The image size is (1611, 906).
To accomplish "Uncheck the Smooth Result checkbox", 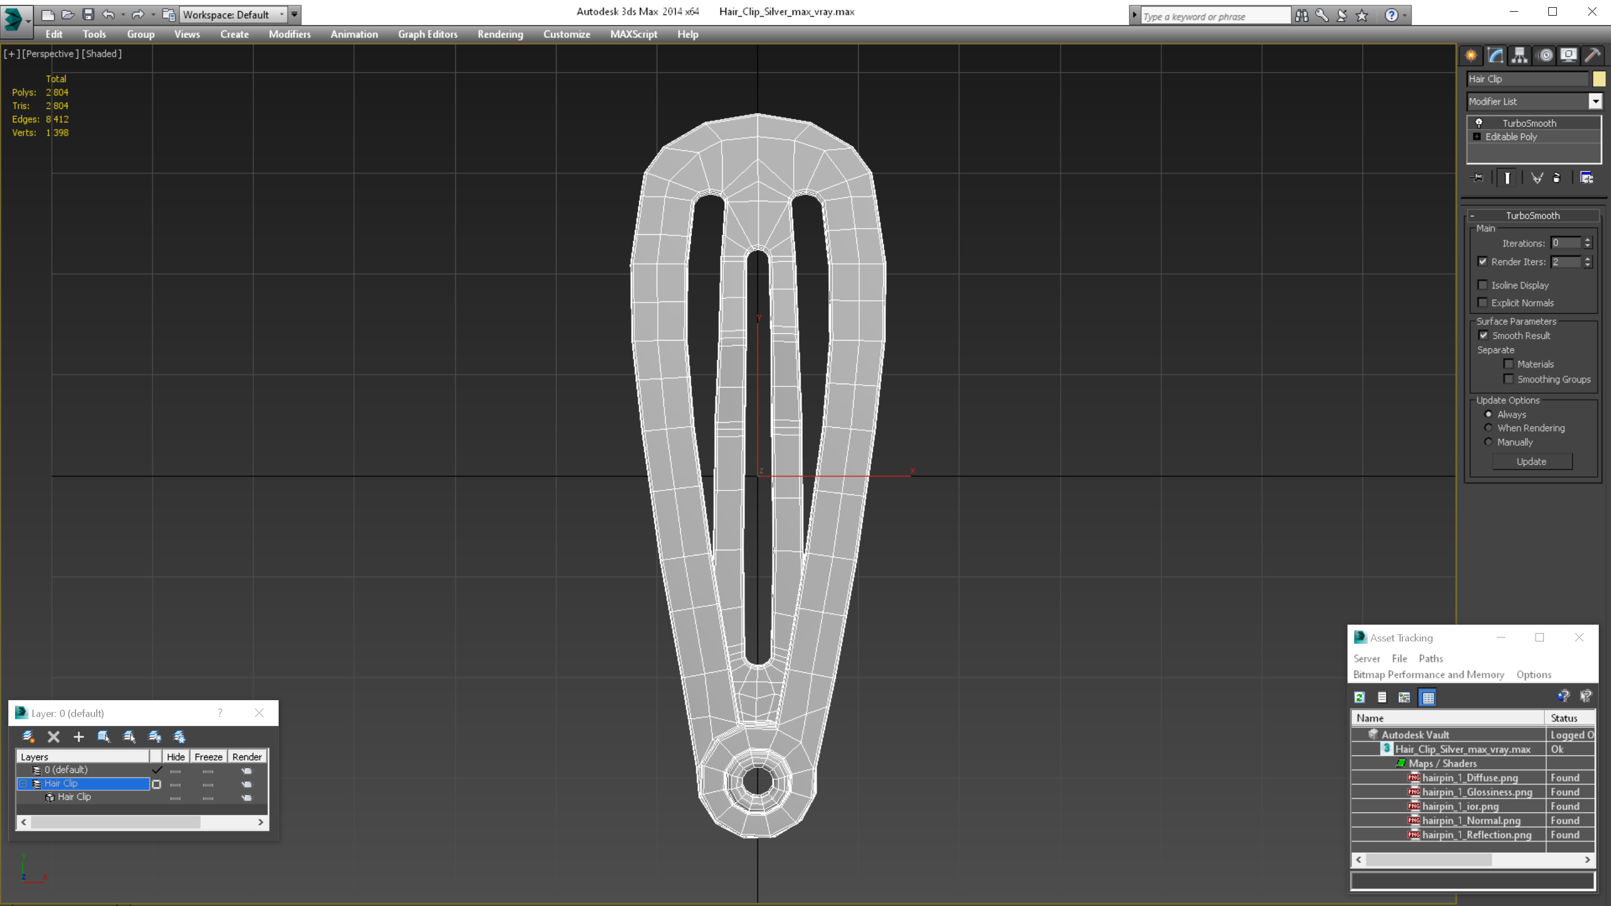I will pyautogui.click(x=1483, y=335).
